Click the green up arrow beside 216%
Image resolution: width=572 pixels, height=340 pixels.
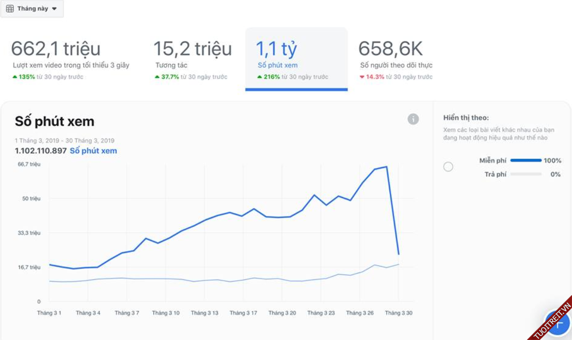[x=260, y=77]
